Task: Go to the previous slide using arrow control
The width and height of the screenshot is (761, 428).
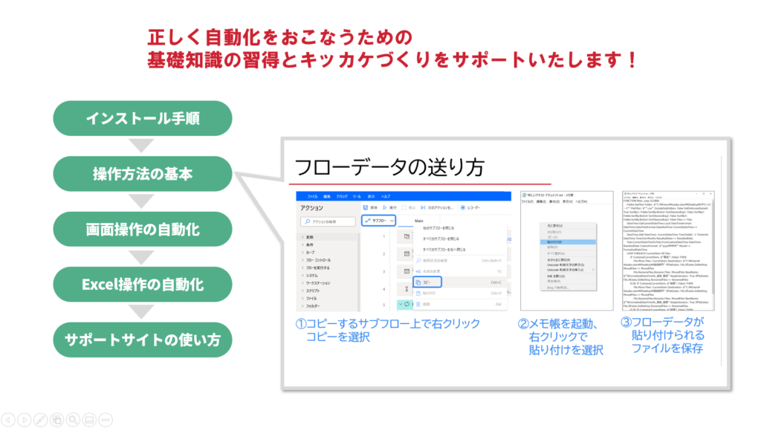Action: [8, 420]
